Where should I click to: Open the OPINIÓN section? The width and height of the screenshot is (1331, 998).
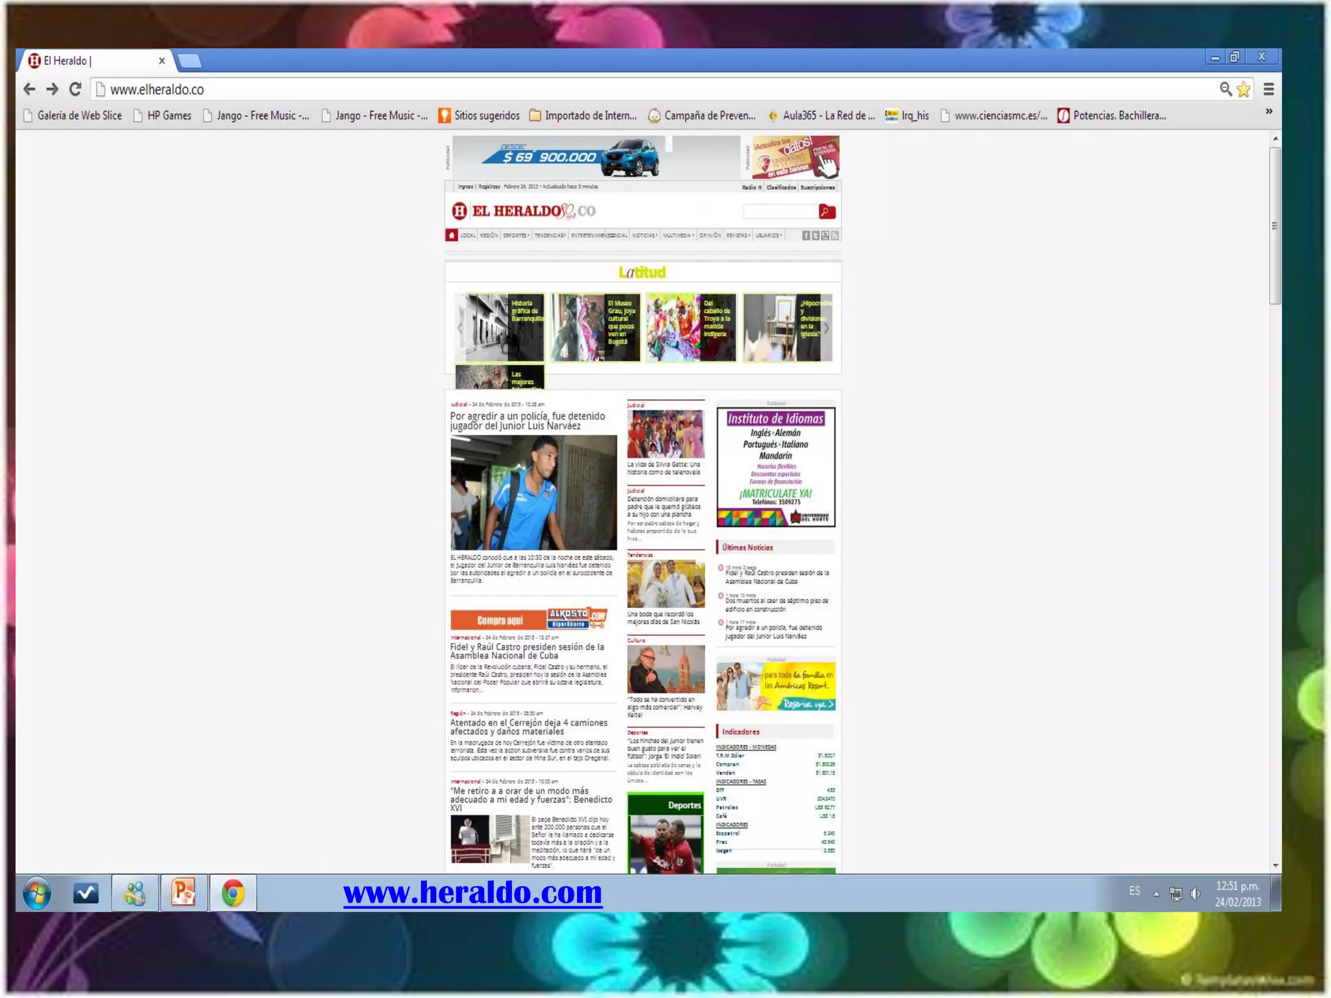pyautogui.click(x=710, y=235)
